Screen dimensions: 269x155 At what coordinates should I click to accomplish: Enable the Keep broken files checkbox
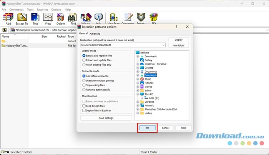[84, 106]
